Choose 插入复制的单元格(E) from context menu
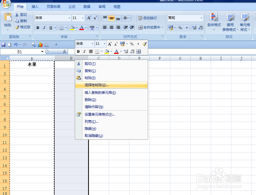This screenshot has width=256, height=195. point(112,93)
